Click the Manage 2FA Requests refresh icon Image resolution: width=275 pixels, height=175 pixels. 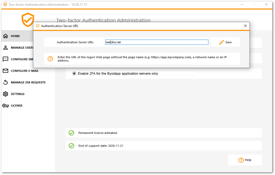coord(5,82)
